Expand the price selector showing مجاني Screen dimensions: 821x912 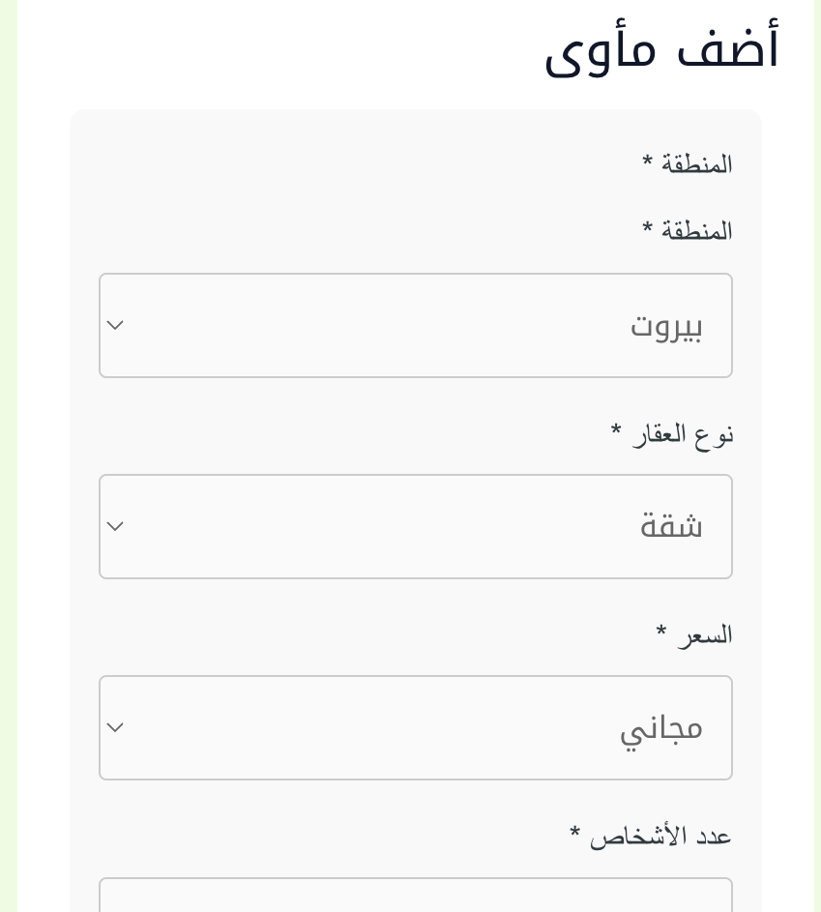(415, 727)
